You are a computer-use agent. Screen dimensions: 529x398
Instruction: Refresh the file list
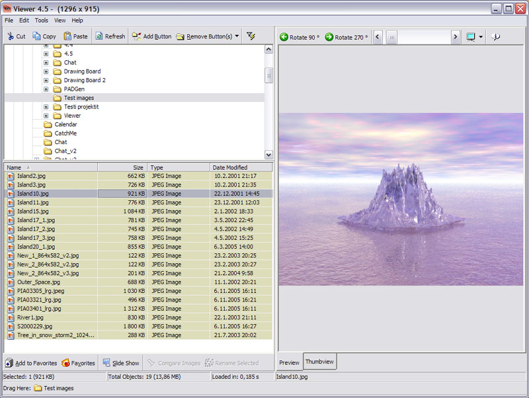coord(110,36)
